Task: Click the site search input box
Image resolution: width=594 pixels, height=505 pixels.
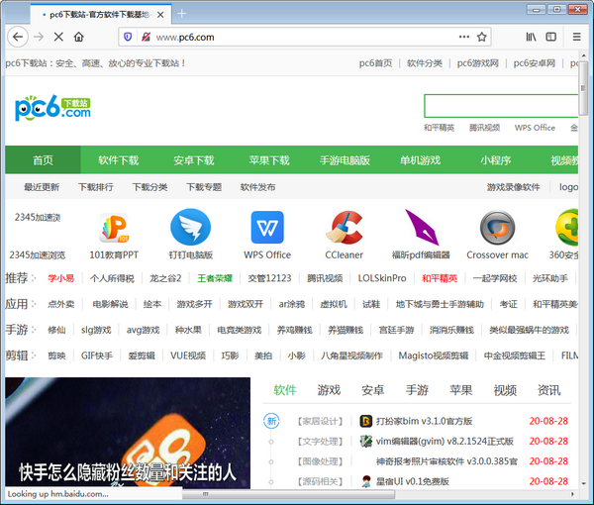Action: [x=500, y=106]
